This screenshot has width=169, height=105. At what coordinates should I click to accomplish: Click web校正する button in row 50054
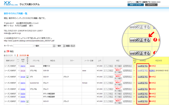pos(143,101)
